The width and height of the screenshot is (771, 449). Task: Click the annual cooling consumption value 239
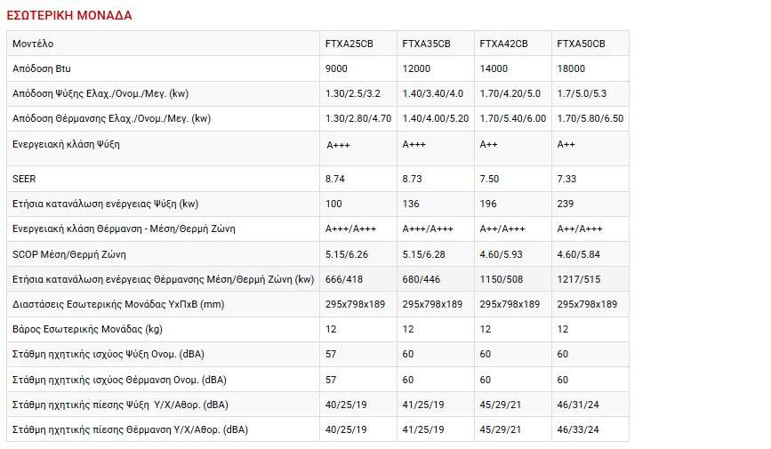565,204
